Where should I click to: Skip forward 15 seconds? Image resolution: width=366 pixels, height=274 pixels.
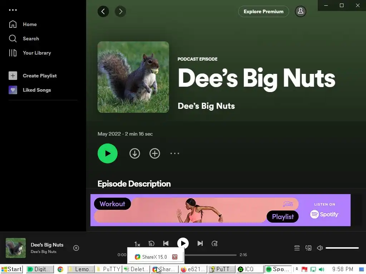214,244
